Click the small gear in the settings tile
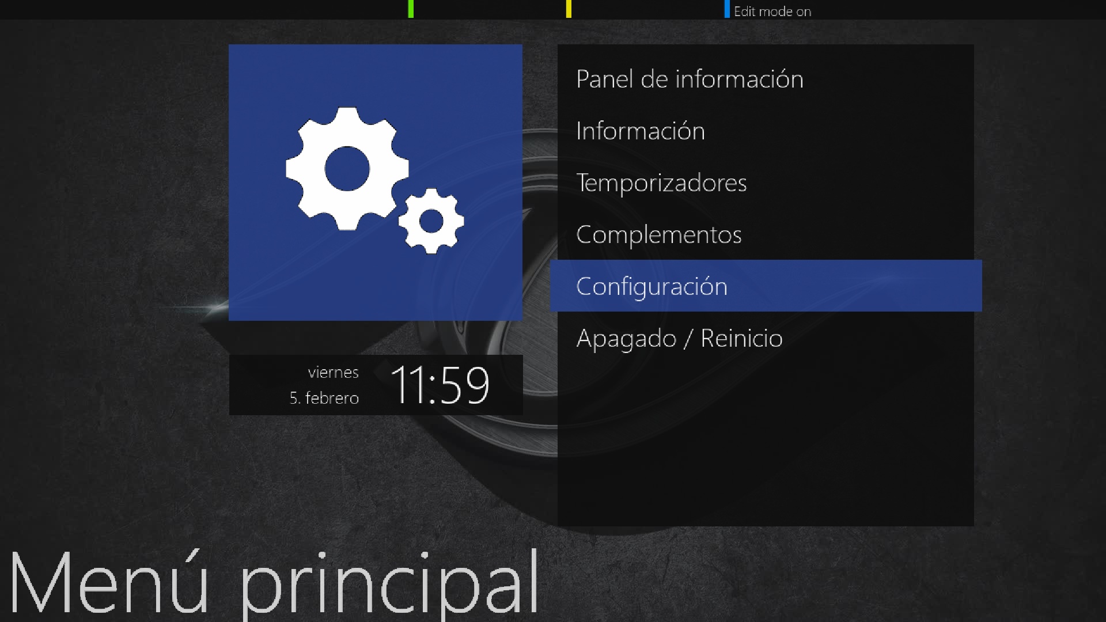This screenshot has width=1106, height=622. [431, 221]
